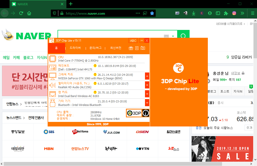View site security padlock details
The width and height of the screenshot is (257, 166).
coord(62,13)
